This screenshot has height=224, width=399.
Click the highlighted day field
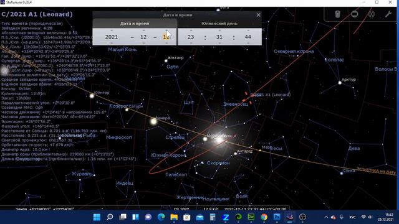click(166, 37)
